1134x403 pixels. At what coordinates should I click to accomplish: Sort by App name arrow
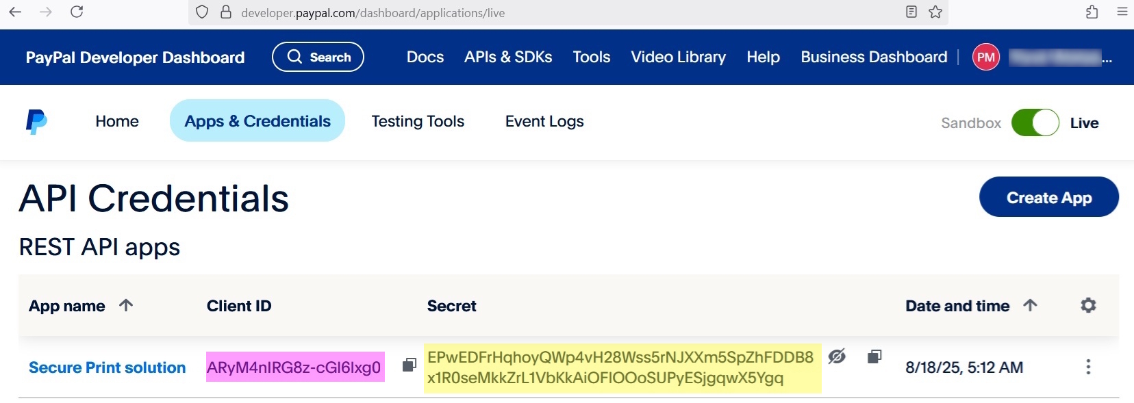point(126,305)
